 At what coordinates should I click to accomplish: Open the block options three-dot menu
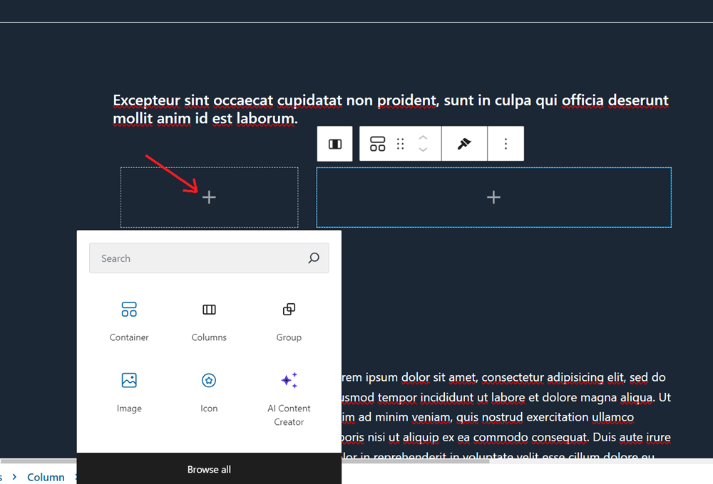pyautogui.click(x=506, y=144)
